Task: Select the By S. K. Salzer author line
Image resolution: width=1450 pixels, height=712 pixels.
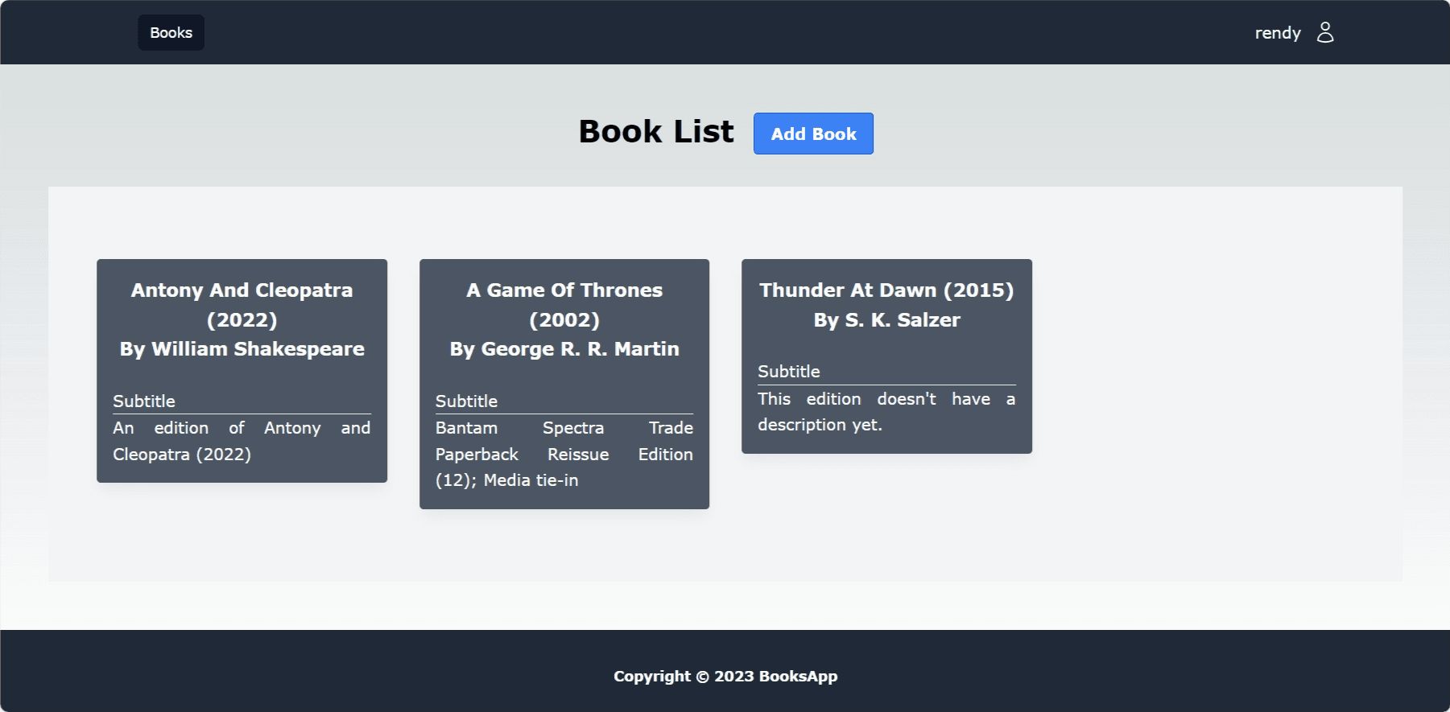Action: (x=886, y=320)
